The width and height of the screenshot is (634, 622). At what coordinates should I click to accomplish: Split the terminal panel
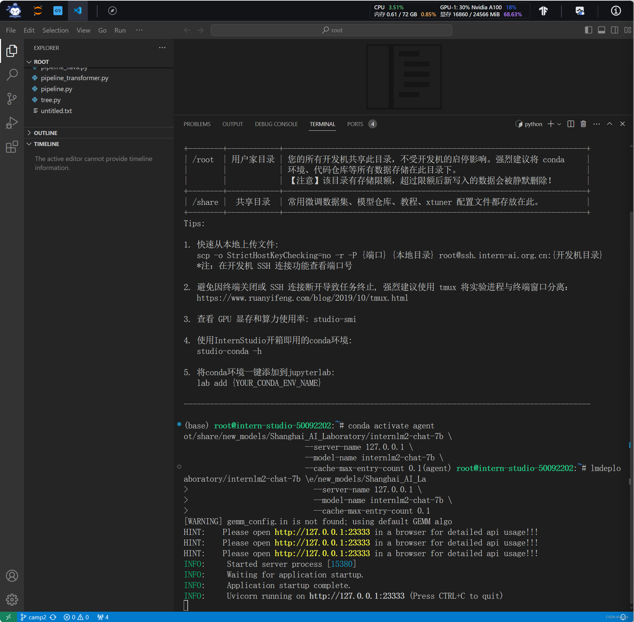pyautogui.click(x=570, y=124)
